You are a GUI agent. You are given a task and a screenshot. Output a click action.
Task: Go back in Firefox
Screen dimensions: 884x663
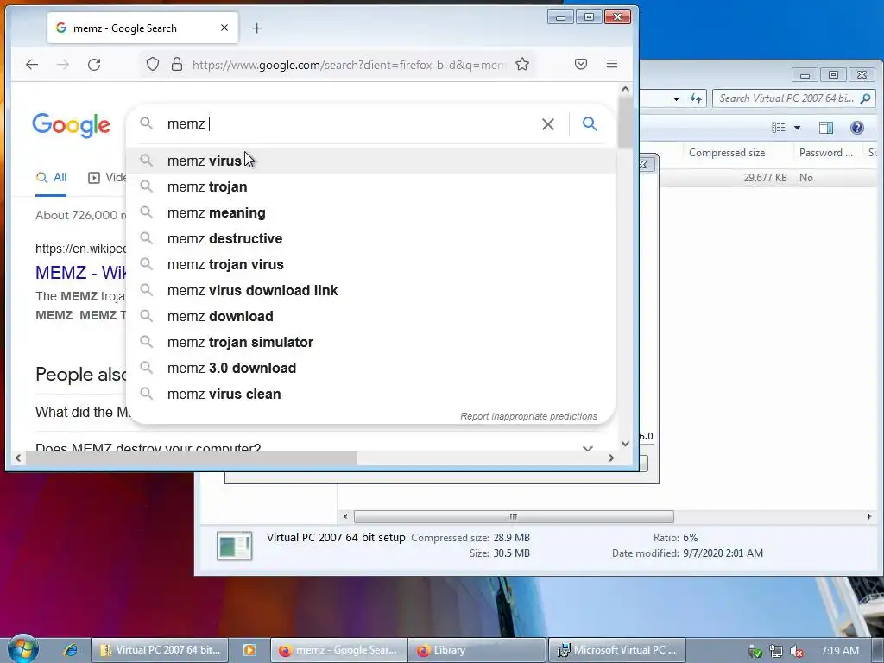point(32,64)
